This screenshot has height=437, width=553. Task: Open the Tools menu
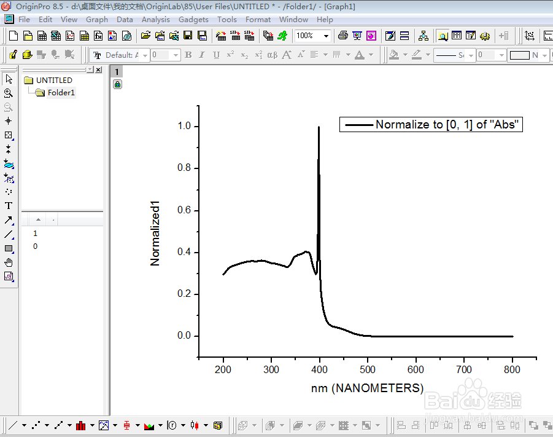(x=226, y=20)
